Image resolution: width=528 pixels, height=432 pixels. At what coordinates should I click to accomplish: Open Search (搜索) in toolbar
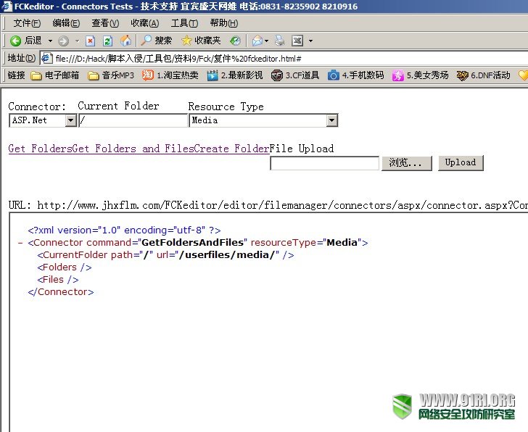156,41
